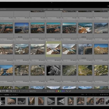Open the Sort Capture Time dropdown
The width and height of the screenshot is (109, 109).
pyautogui.click(x=33, y=91)
